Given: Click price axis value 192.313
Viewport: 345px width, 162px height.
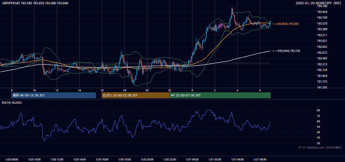Looking at the screenshot, I should [322, 64].
